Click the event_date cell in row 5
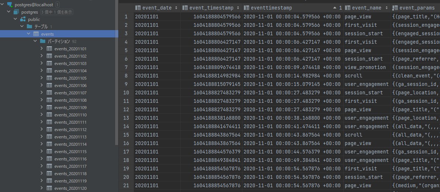Screen dimensions: 440x192 (x=157, y=50)
